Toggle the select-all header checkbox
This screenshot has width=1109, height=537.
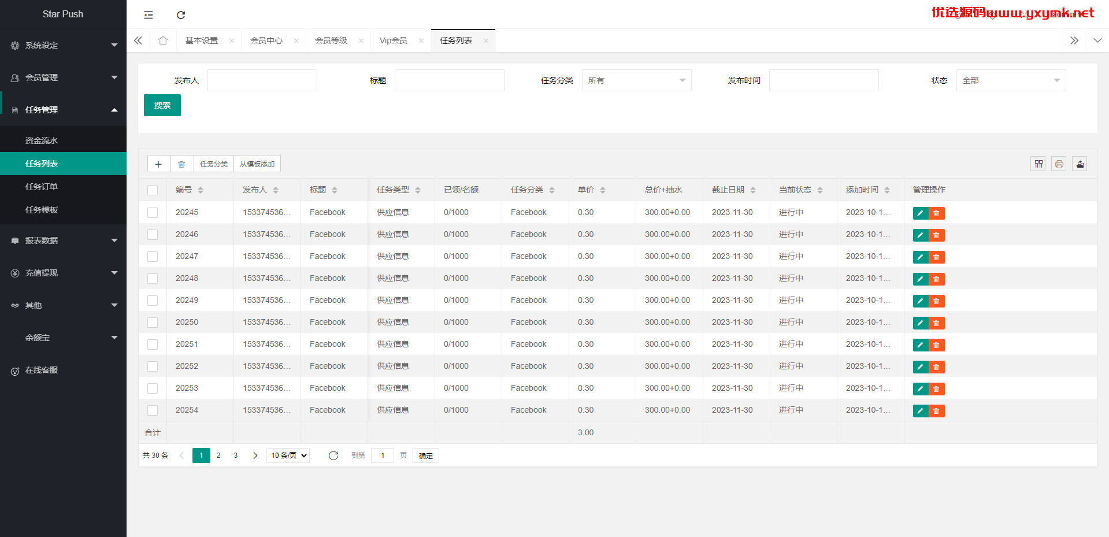[153, 190]
